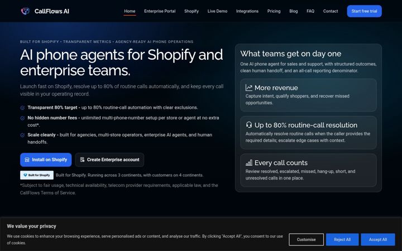This screenshot has height=251, width=402.
Task: Open the Live Demo page
Action: pos(217,11)
